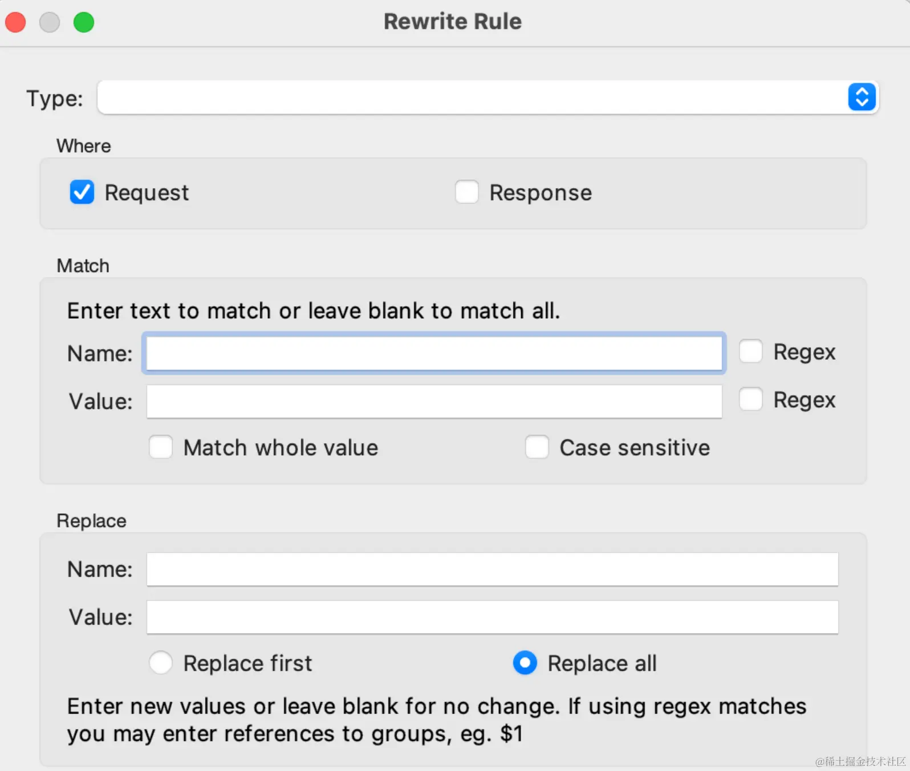Enable the Response checkbox
This screenshot has width=910, height=771.
point(466,192)
